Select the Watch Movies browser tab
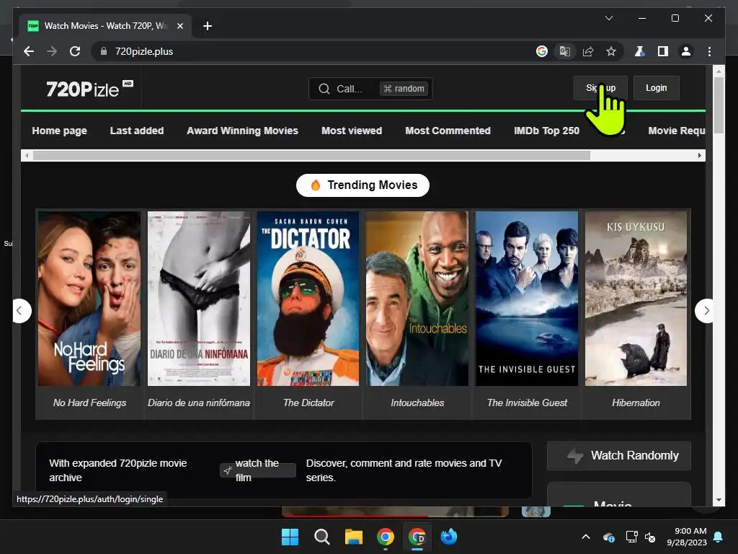Image resolution: width=738 pixels, height=554 pixels. pos(105,26)
